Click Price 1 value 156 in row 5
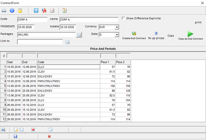The height and width of the screenshot is (140, 206). [x=108, y=86]
